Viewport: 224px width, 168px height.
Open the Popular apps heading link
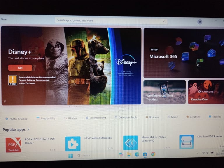(14, 130)
